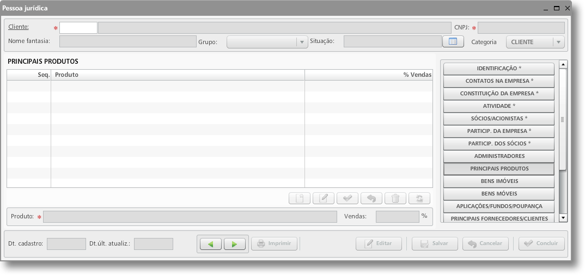
Task: Click the trash delete icon
Action: click(x=395, y=198)
